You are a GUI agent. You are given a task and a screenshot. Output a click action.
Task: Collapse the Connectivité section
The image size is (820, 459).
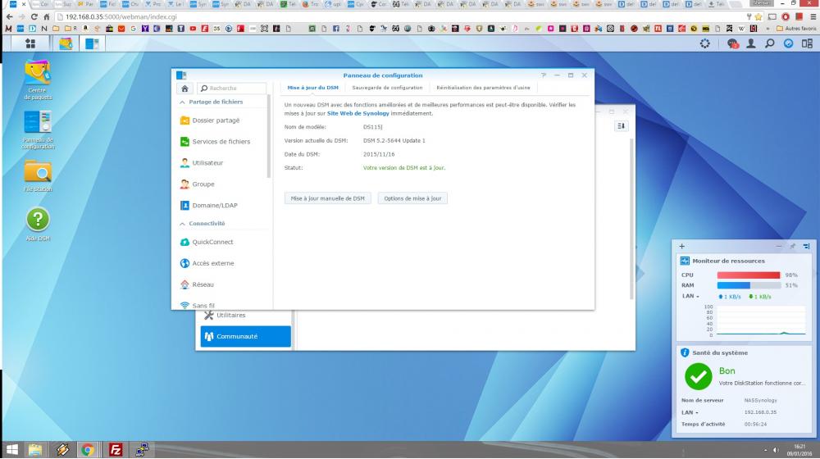182,224
